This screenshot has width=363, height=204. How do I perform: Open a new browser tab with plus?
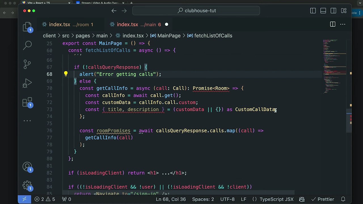click(131, 3)
